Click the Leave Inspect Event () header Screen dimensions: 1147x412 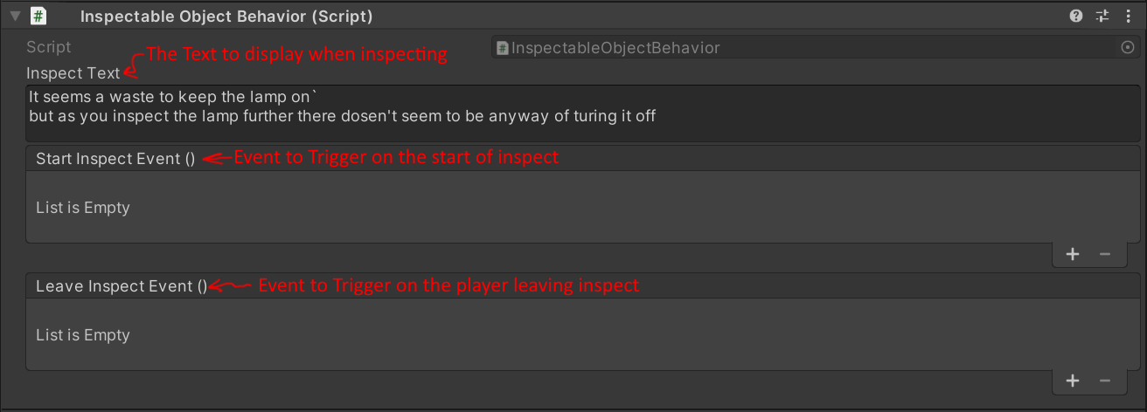(x=122, y=286)
